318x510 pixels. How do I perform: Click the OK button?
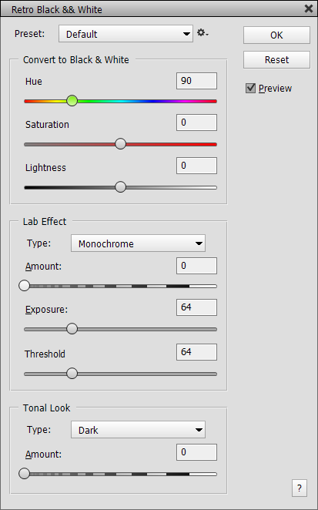[x=276, y=35]
